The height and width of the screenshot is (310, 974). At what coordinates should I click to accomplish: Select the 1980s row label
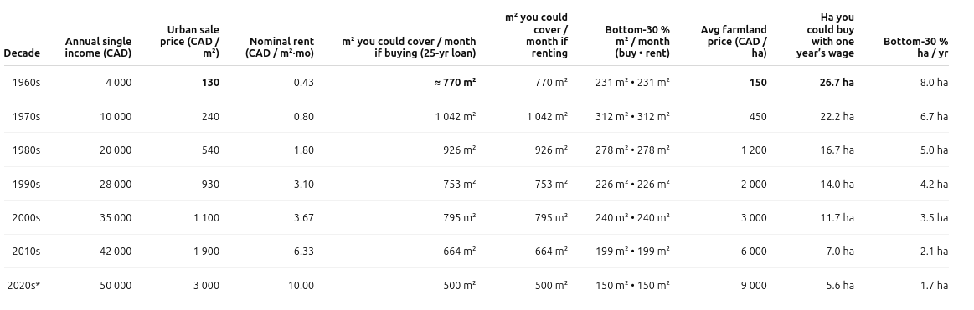pos(26,150)
